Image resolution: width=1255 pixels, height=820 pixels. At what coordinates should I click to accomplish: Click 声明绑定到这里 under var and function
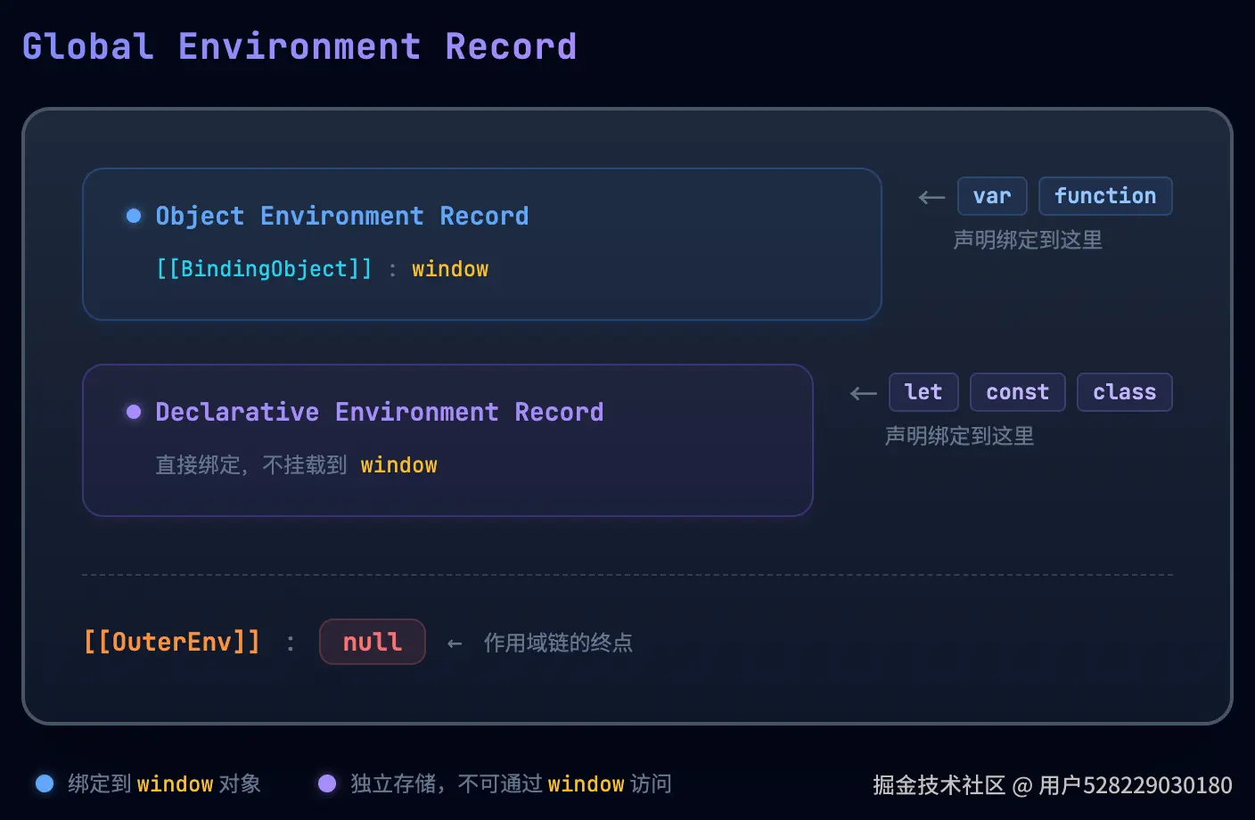coord(1028,240)
